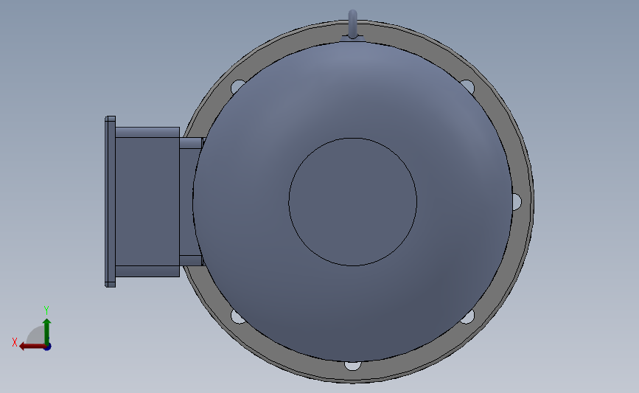Pick the lower-right bolt hole on the gray ring

coord(468,317)
